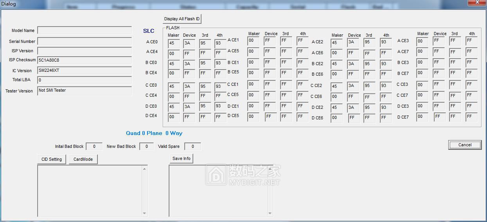Click the Tester Version field
Image resolution: width=487 pixels, height=222 pixels.
coord(84,91)
